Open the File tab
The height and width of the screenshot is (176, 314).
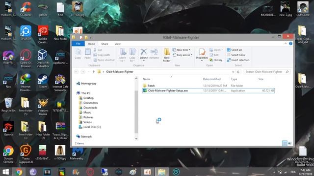click(x=78, y=44)
